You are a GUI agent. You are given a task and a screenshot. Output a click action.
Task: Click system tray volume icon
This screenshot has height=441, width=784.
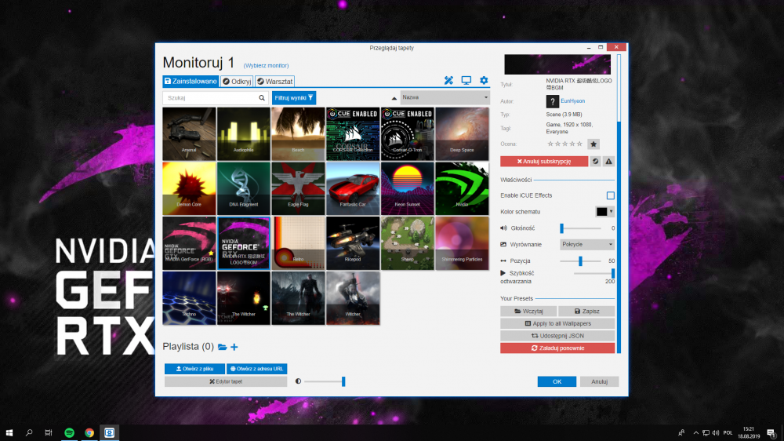716,433
